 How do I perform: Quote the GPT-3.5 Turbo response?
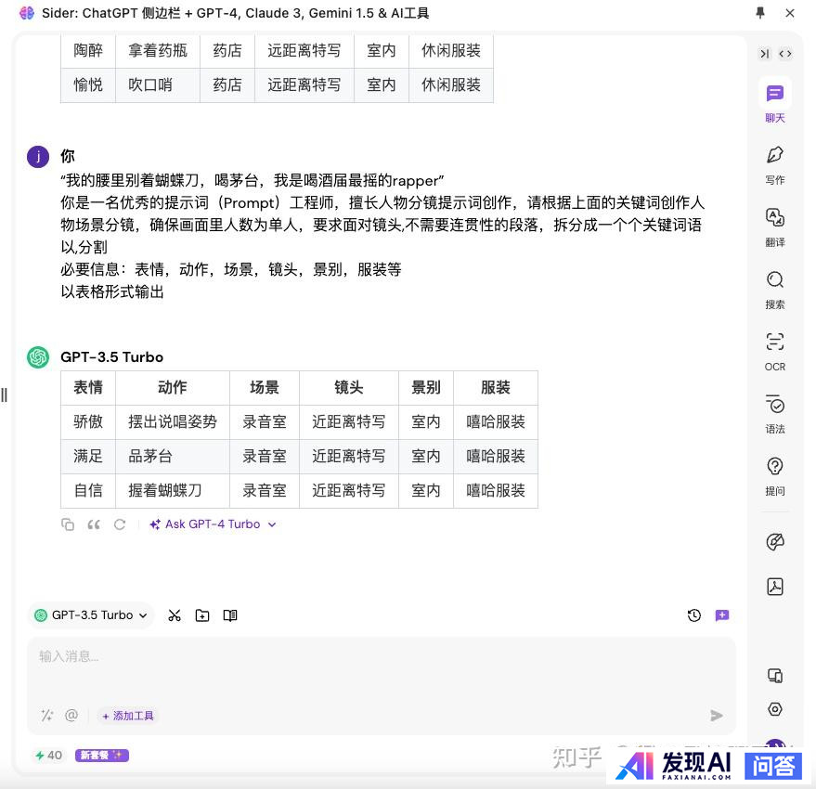pyautogui.click(x=94, y=524)
